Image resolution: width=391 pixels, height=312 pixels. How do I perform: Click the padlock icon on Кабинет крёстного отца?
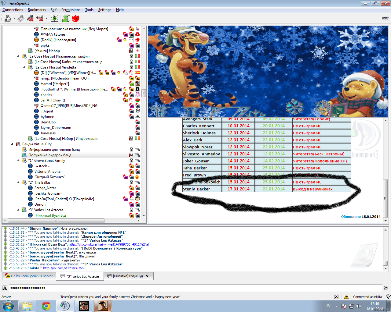tap(131, 62)
